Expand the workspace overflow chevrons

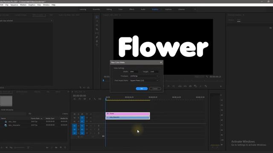coord(195,9)
